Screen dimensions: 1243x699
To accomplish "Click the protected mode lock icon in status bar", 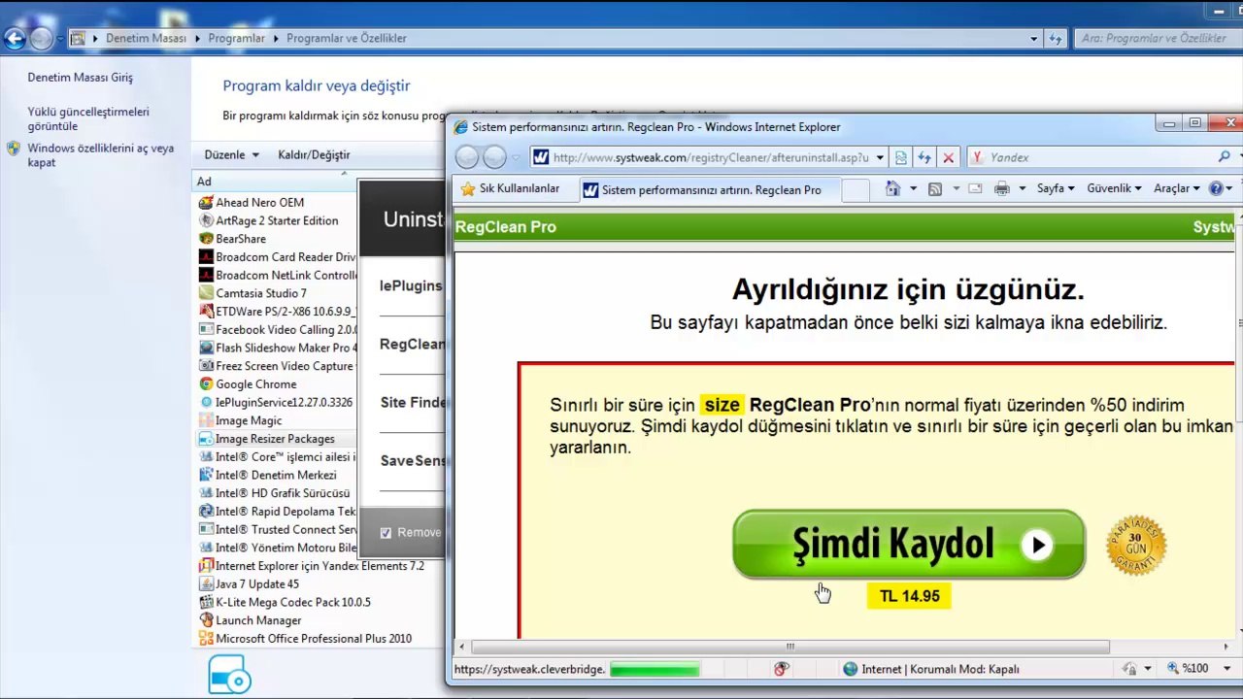I will pos(1129,669).
